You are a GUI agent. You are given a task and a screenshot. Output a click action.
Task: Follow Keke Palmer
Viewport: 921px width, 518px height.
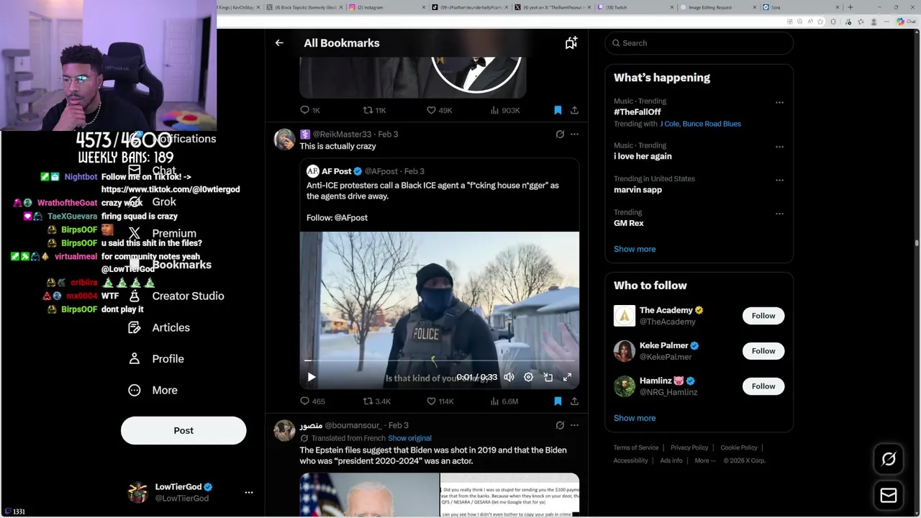(763, 351)
